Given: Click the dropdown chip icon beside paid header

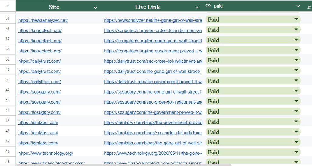Looking at the screenshot, I should [208, 6].
